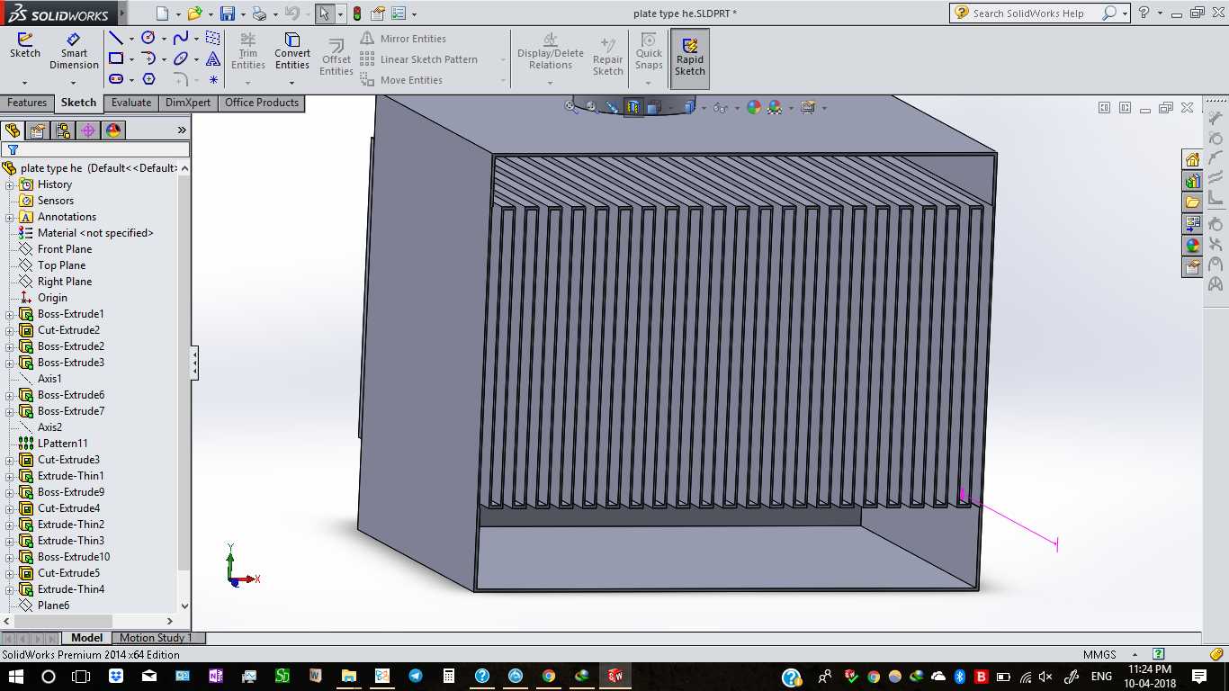
Task: Expand the History tree node
Action: pos(10,184)
